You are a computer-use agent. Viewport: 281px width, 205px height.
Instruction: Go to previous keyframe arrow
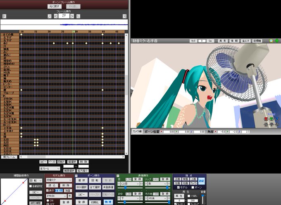[x=50, y=16]
